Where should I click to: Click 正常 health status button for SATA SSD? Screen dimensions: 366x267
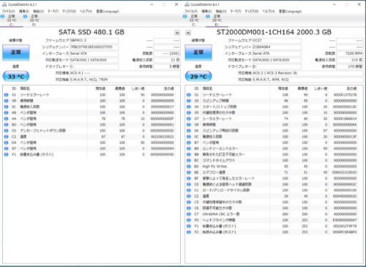(x=16, y=52)
